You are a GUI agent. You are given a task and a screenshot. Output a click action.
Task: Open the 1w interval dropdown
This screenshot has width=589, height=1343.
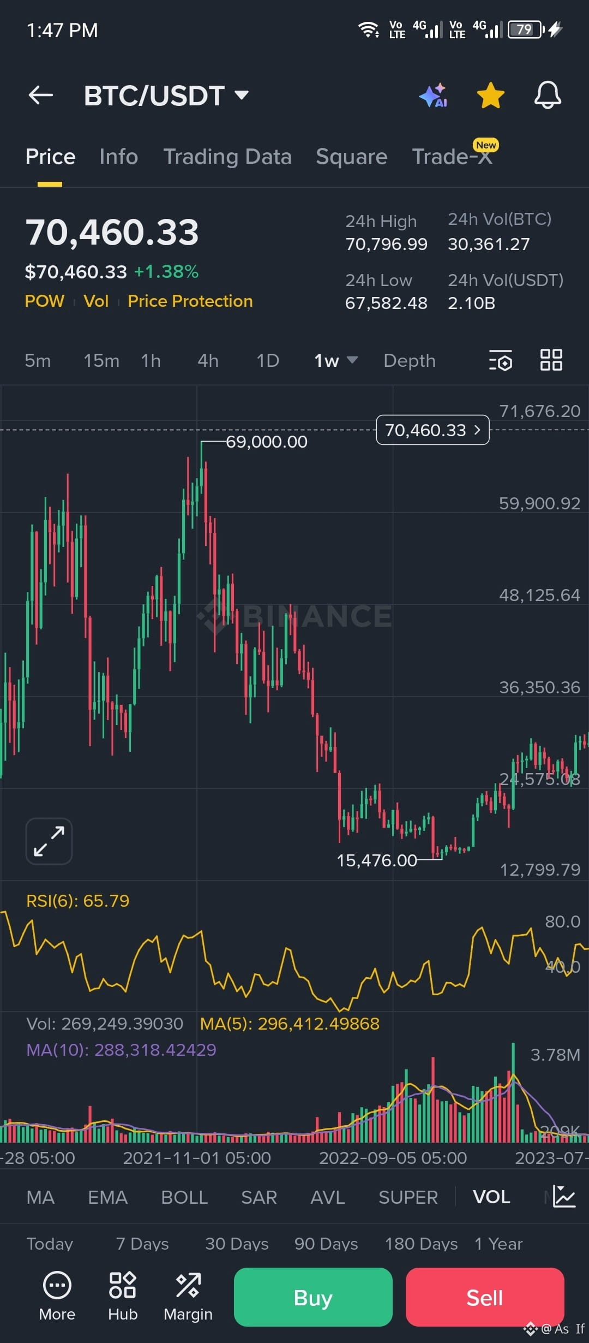coord(335,360)
